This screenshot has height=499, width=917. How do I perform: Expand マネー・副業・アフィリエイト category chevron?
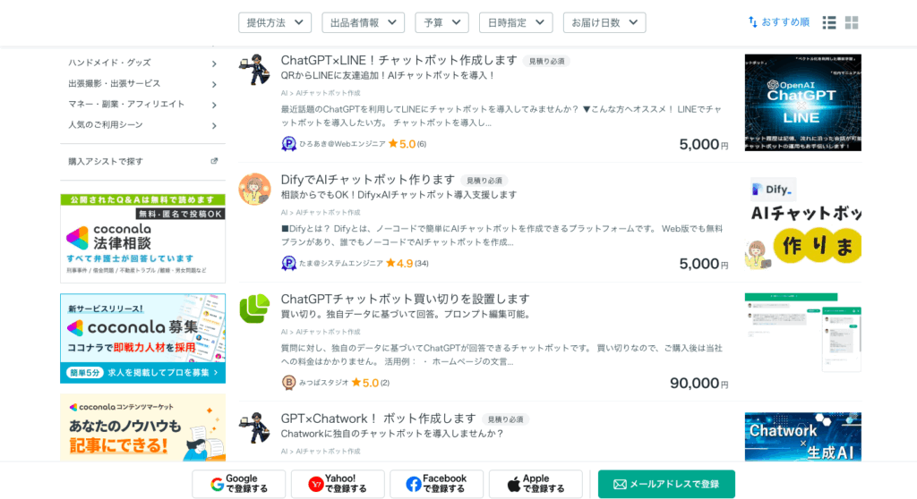(214, 106)
